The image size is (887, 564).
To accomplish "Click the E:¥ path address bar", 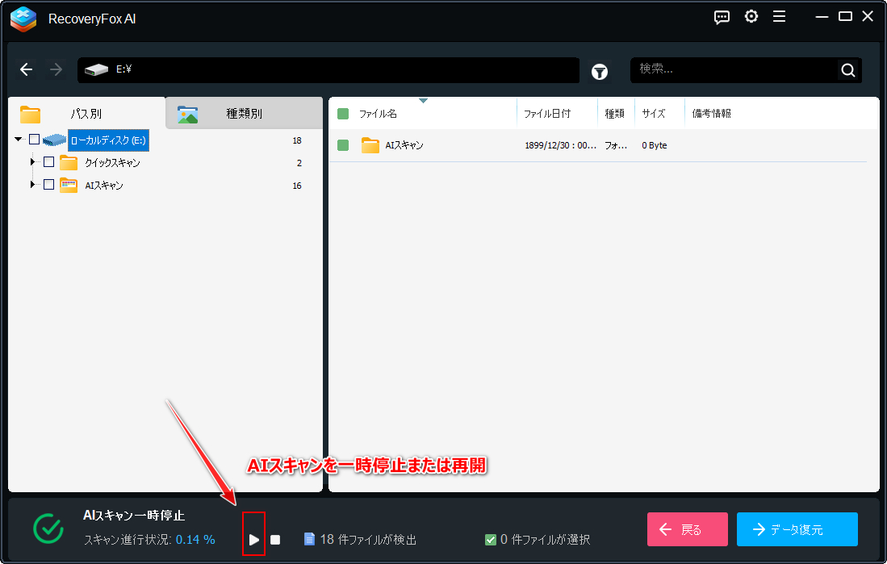I will 328,70.
